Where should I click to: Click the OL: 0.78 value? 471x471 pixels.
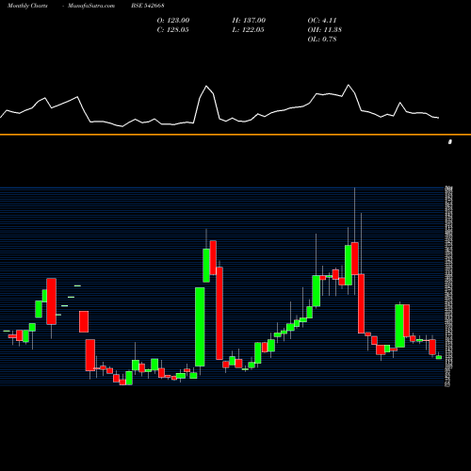322,40
